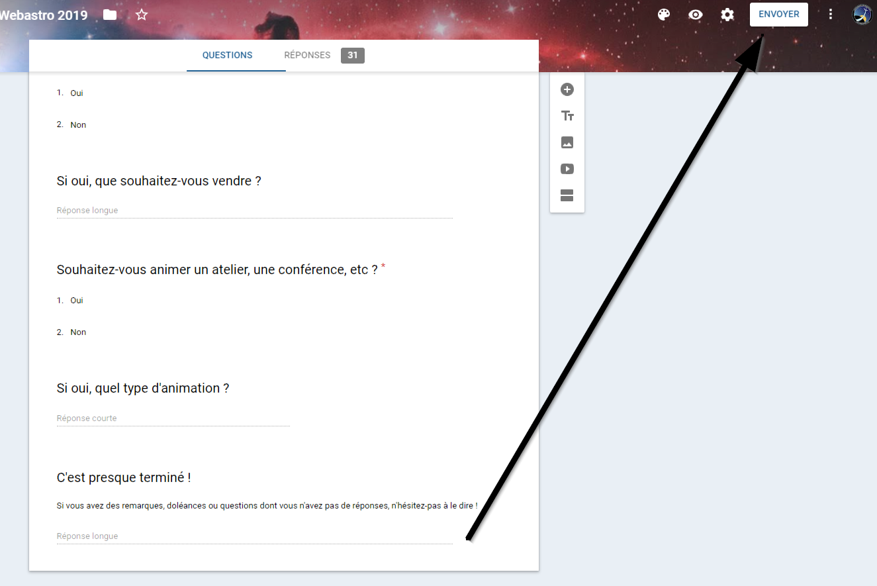877x586 pixels.
Task: Open the Google account avatar
Action: coord(862,15)
